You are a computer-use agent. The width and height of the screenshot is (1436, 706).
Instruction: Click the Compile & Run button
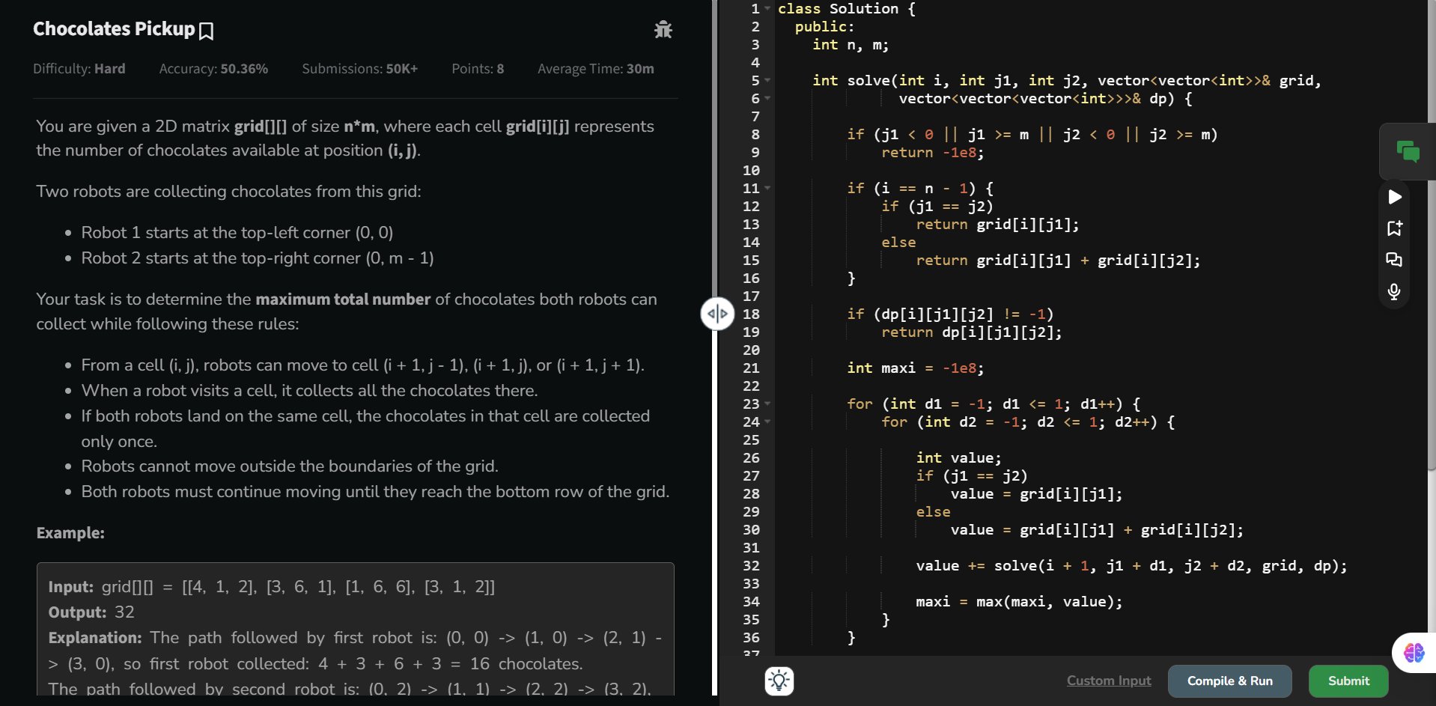tap(1229, 681)
